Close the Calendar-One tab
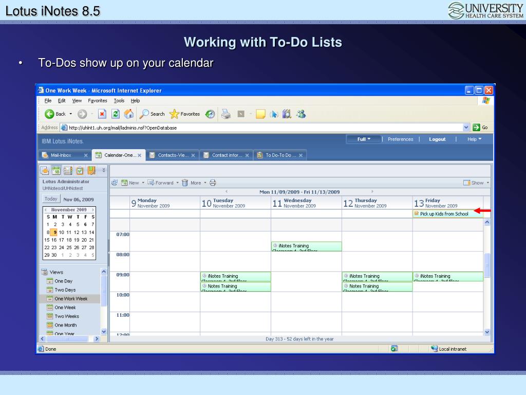The width and height of the screenshot is (526, 395). [140, 155]
